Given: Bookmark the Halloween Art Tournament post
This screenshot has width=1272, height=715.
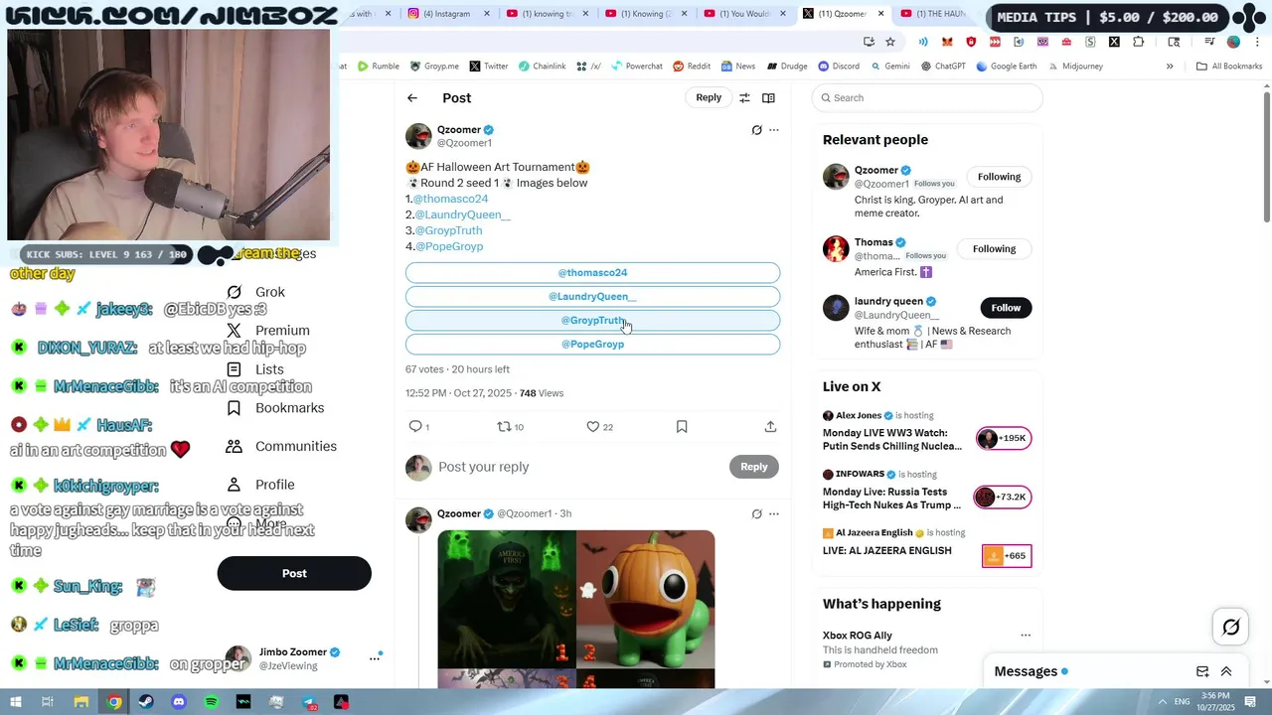Looking at the screenshot, I should 682,426.
